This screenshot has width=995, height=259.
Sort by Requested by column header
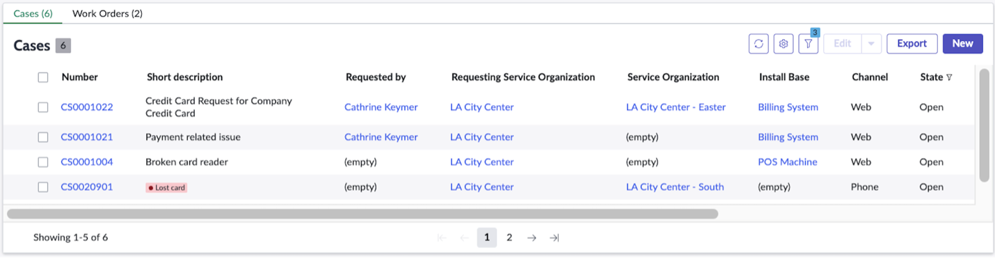pos(376,77)
